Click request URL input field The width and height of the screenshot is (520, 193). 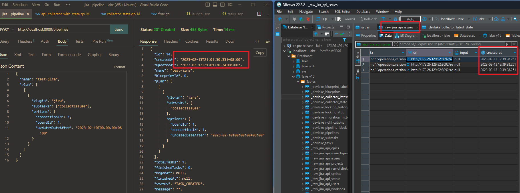click(63, 29)
